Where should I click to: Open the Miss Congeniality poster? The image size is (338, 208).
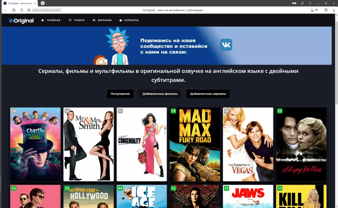[142, 144]
